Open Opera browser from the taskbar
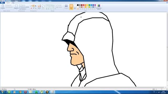This screenshot has width=168, height=94. 25,92
